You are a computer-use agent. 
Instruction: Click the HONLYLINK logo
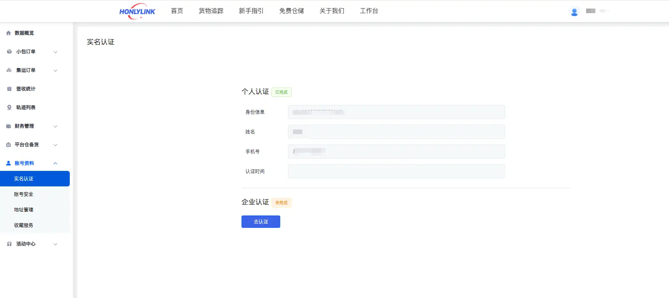137,11
